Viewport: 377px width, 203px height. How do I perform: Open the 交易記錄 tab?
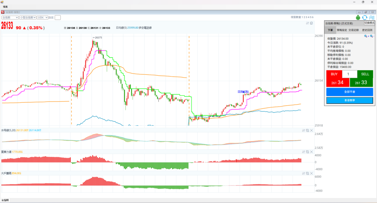(354, 30)
